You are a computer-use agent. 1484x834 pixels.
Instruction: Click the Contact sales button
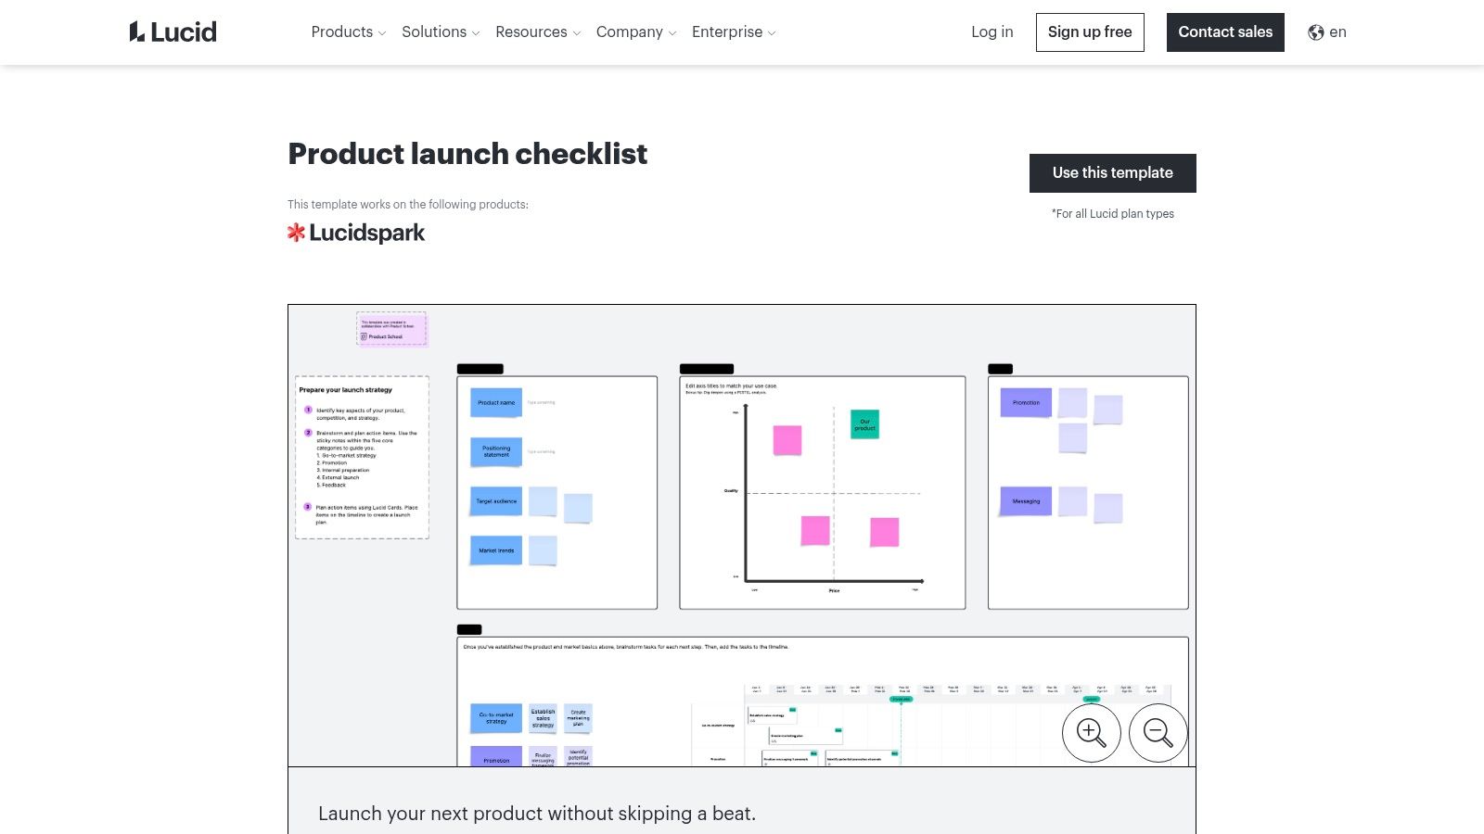point(1225,32)
